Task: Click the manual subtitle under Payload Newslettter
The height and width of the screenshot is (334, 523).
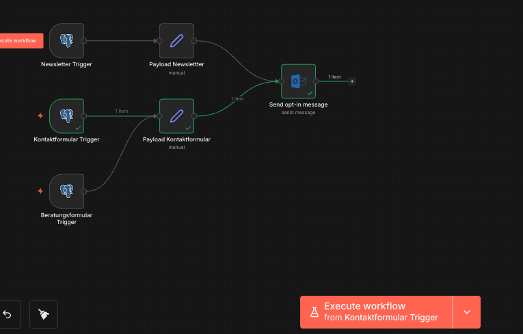Action: pyautogui.click(x=176, y=72)
